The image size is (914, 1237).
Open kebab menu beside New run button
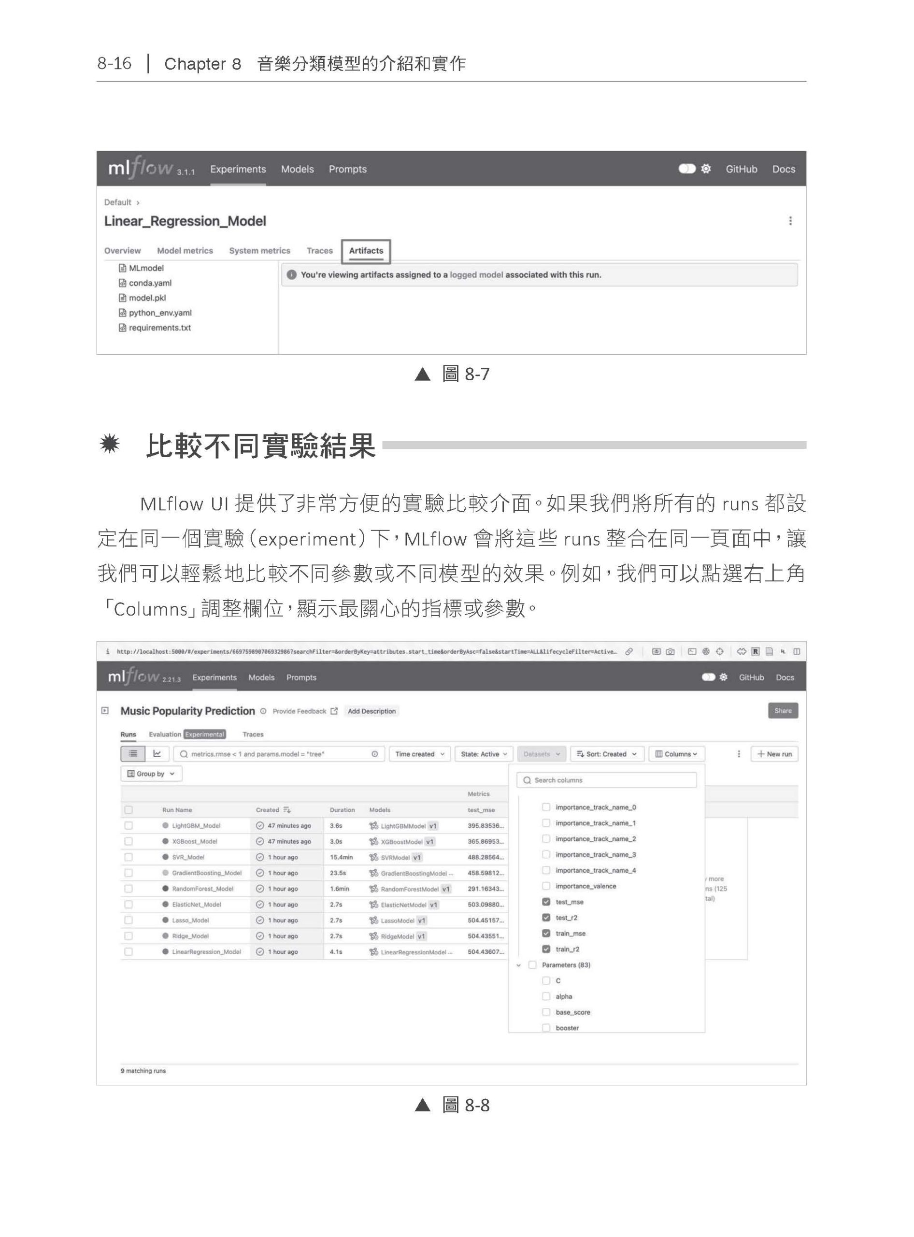(x=739, y=754)
